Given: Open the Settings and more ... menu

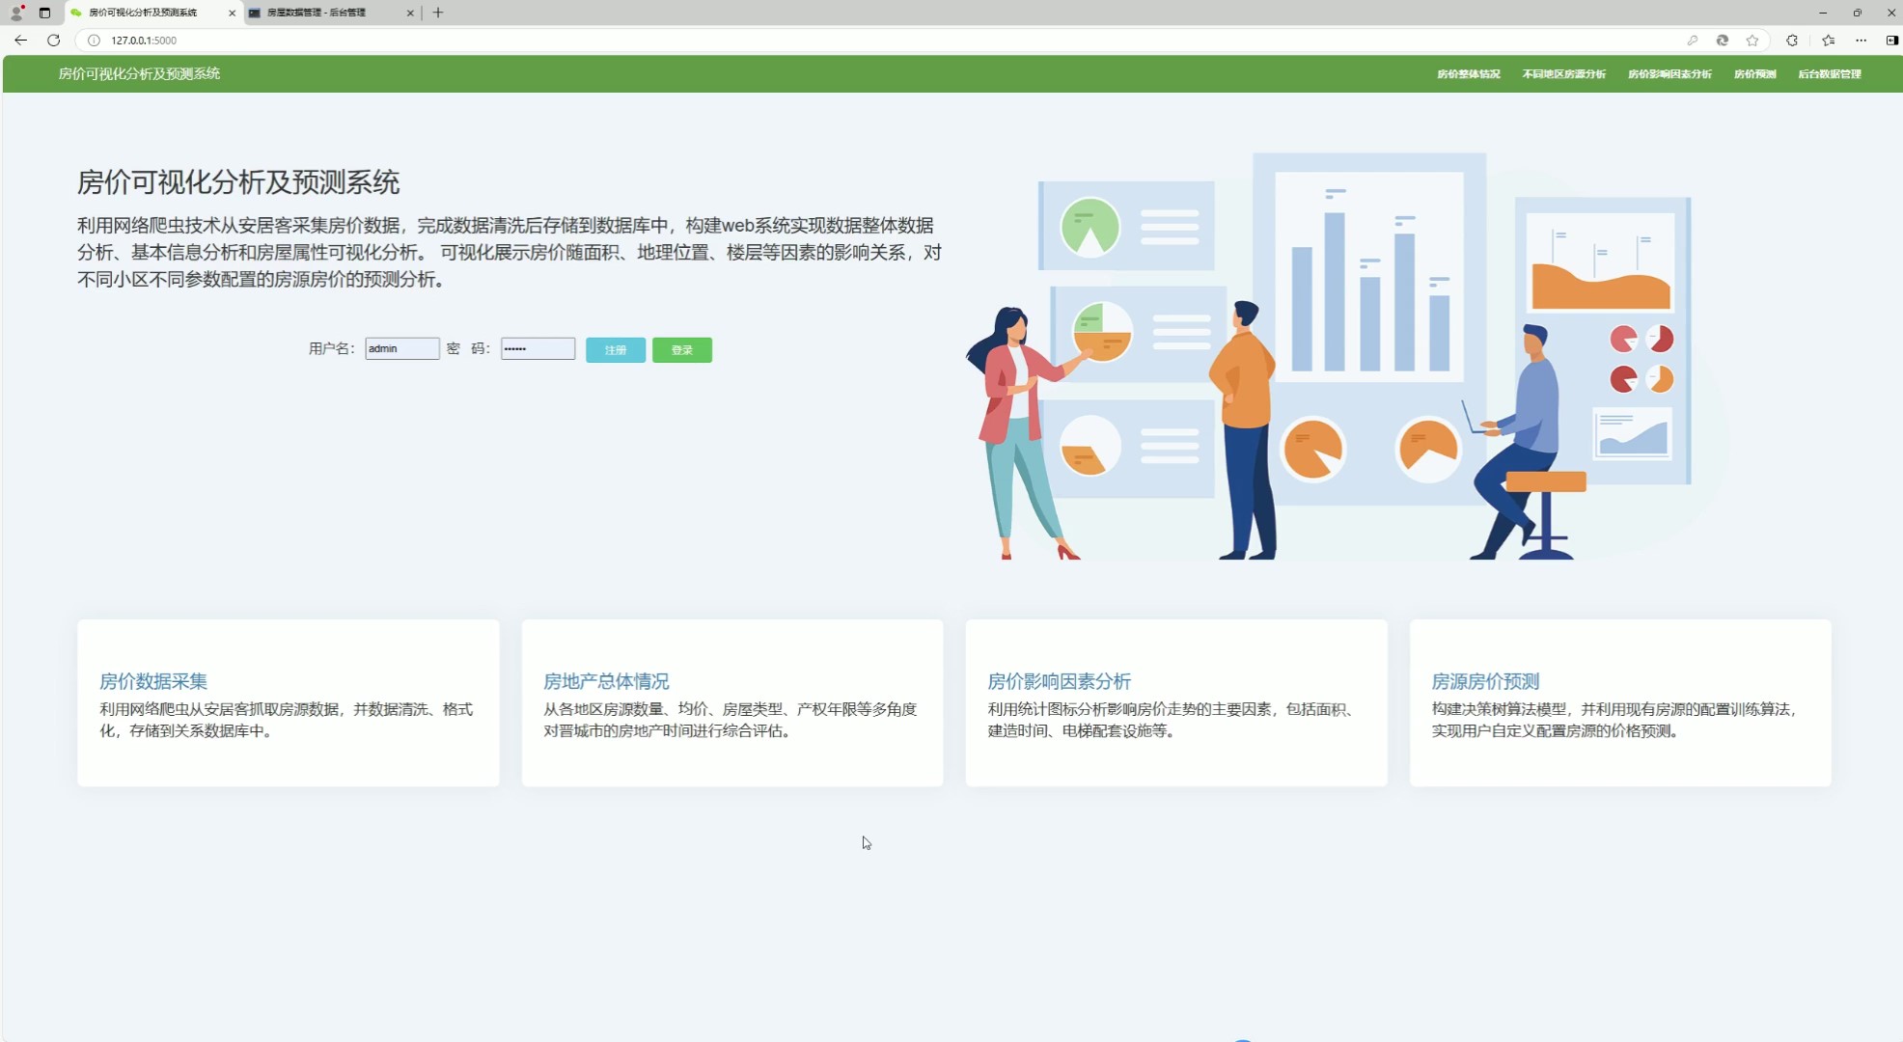Looking at the screenshot, I should tap(1862, 41).
